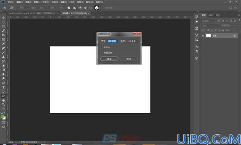Screen dimensions: 241x145
Task: Toggle the pixel layer filter icon
Action: point(219,21)
